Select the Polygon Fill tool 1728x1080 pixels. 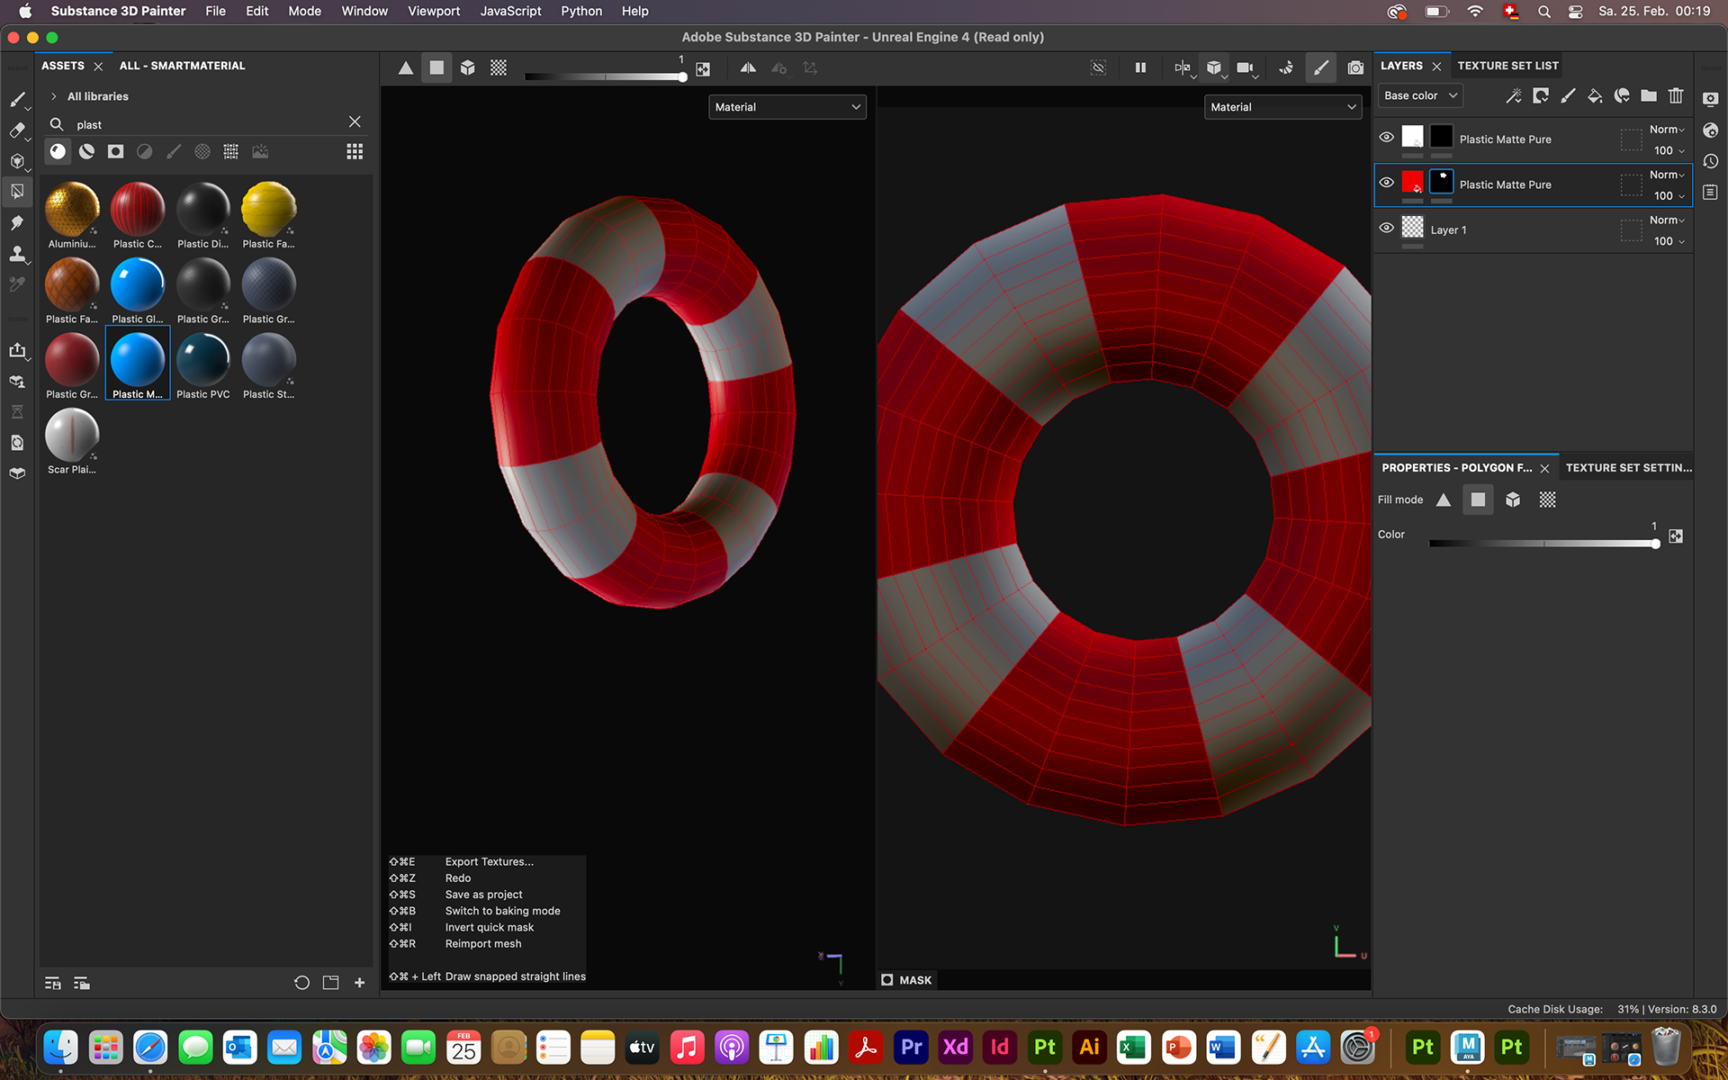[x=17, y=191]
